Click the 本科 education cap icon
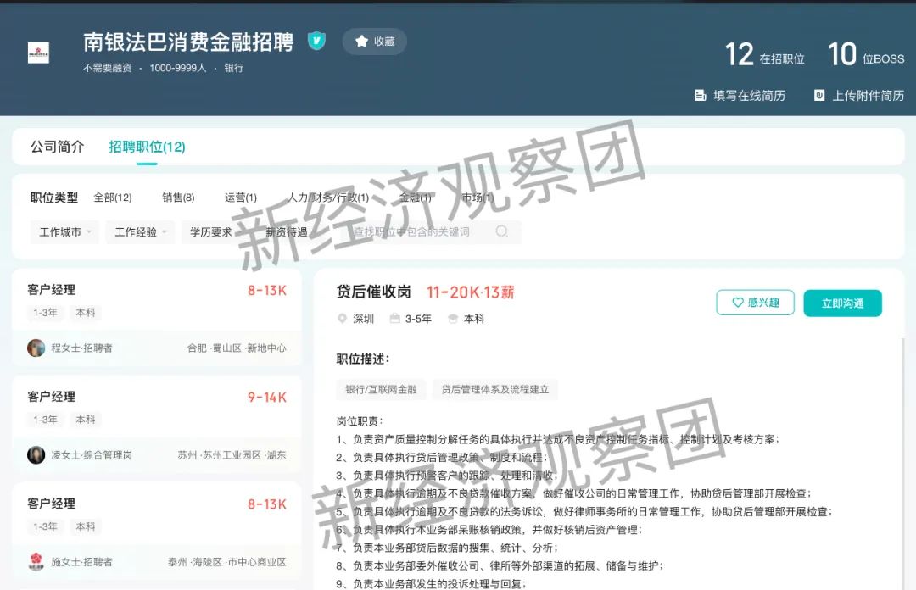The height and width of the screenshot is (590, 916). point(453,319)
